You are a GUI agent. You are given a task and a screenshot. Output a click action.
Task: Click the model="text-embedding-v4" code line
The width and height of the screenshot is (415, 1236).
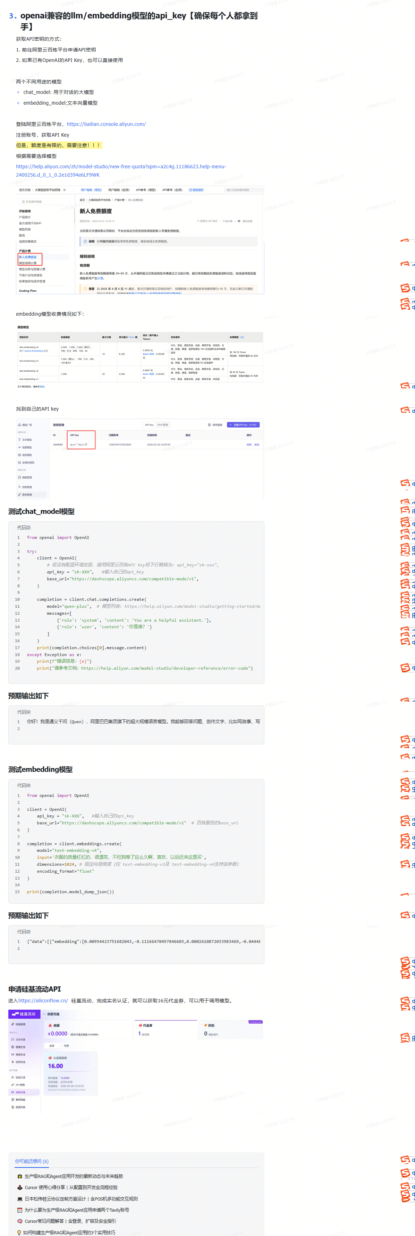pos(69,850)
